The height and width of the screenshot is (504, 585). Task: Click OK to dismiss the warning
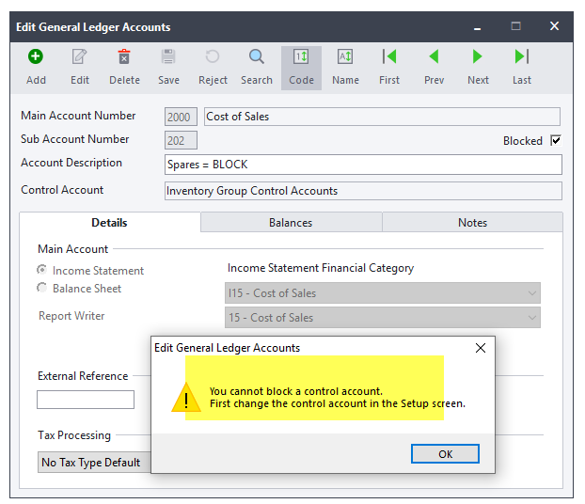445,454
